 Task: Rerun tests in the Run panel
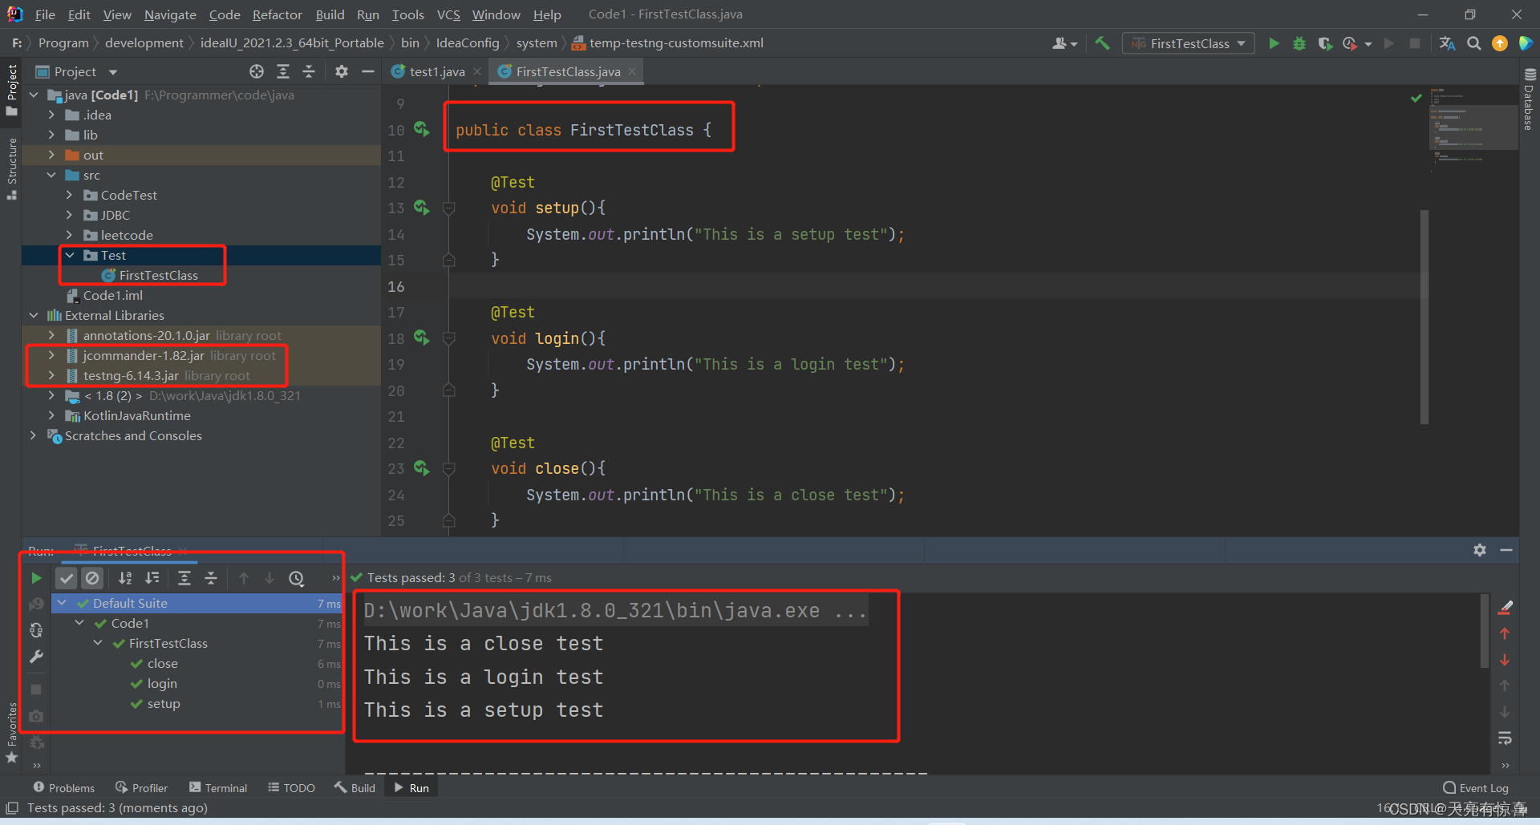click(36, 577)
